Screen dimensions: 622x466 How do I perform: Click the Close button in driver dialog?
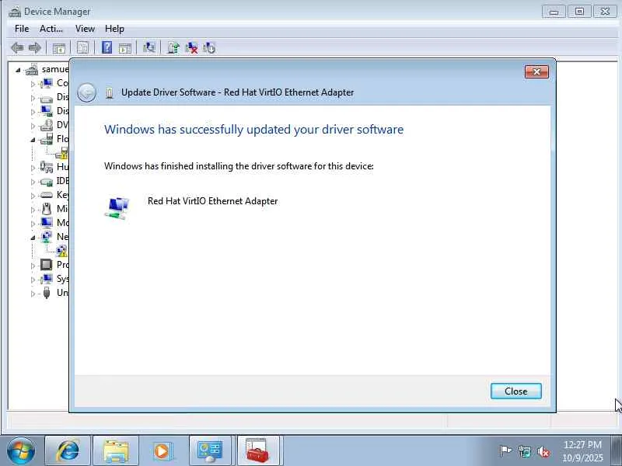point(515,391)
